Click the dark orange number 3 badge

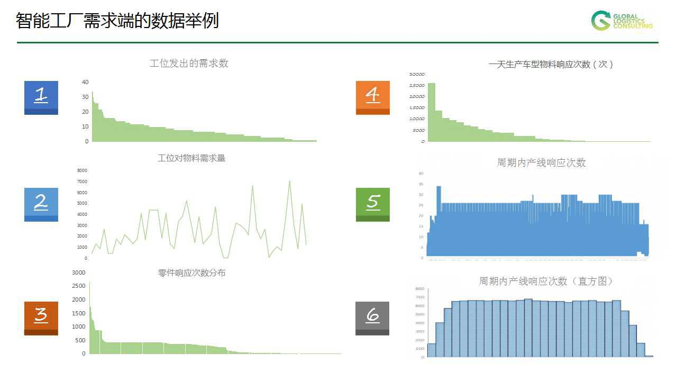coord(41,318)
